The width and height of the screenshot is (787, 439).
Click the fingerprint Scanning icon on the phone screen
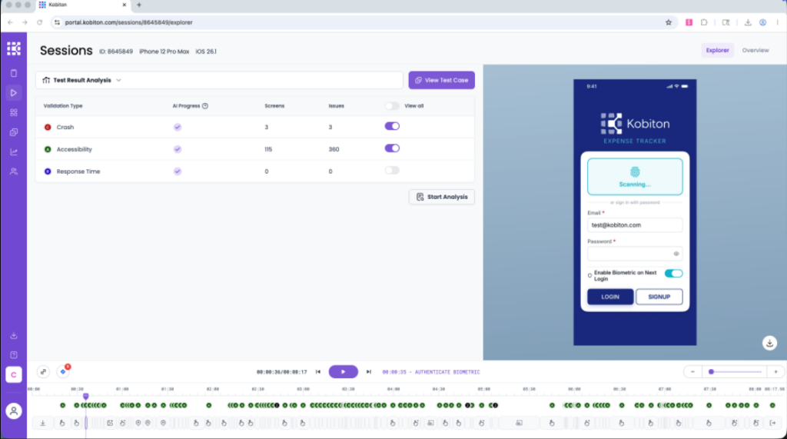pos(635,172)
